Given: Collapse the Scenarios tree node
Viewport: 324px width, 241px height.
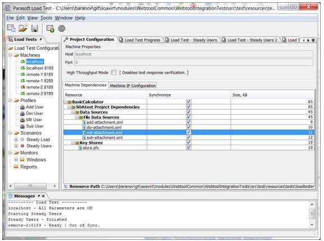Looking at the screenshot, I should (x=10, y=133).
